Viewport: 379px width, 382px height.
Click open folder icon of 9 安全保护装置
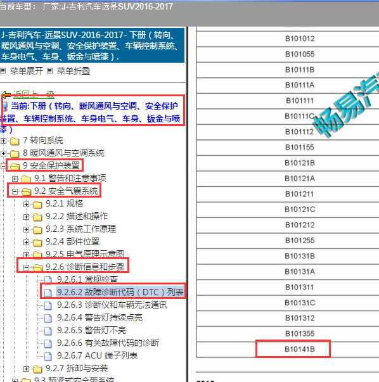pyautogui.click(x=15, y=166)
